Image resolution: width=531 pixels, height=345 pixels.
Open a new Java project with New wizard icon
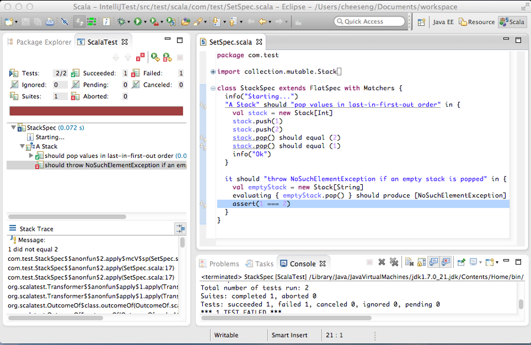point(10,21)
